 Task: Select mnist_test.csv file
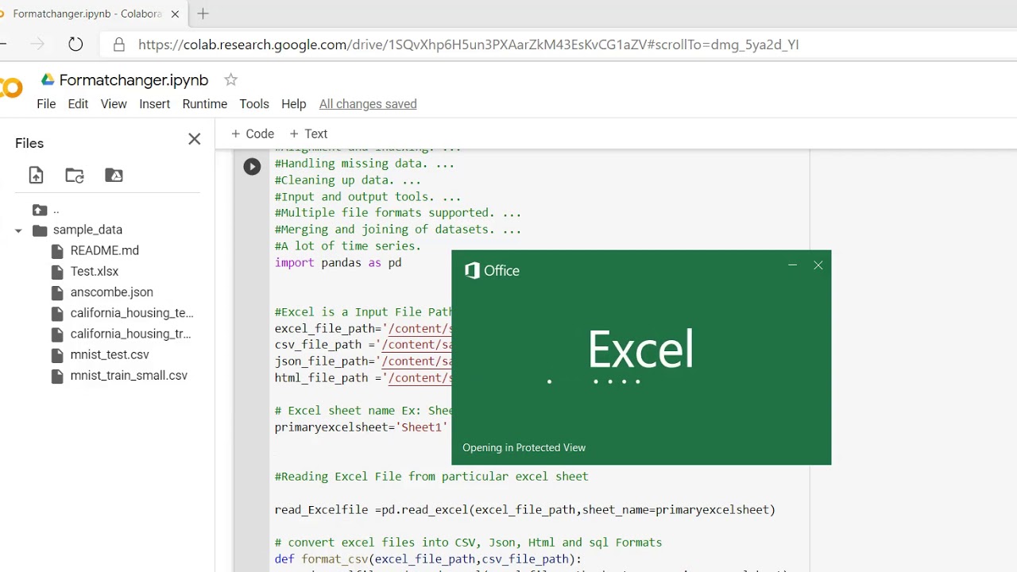(x=110, y=354)
